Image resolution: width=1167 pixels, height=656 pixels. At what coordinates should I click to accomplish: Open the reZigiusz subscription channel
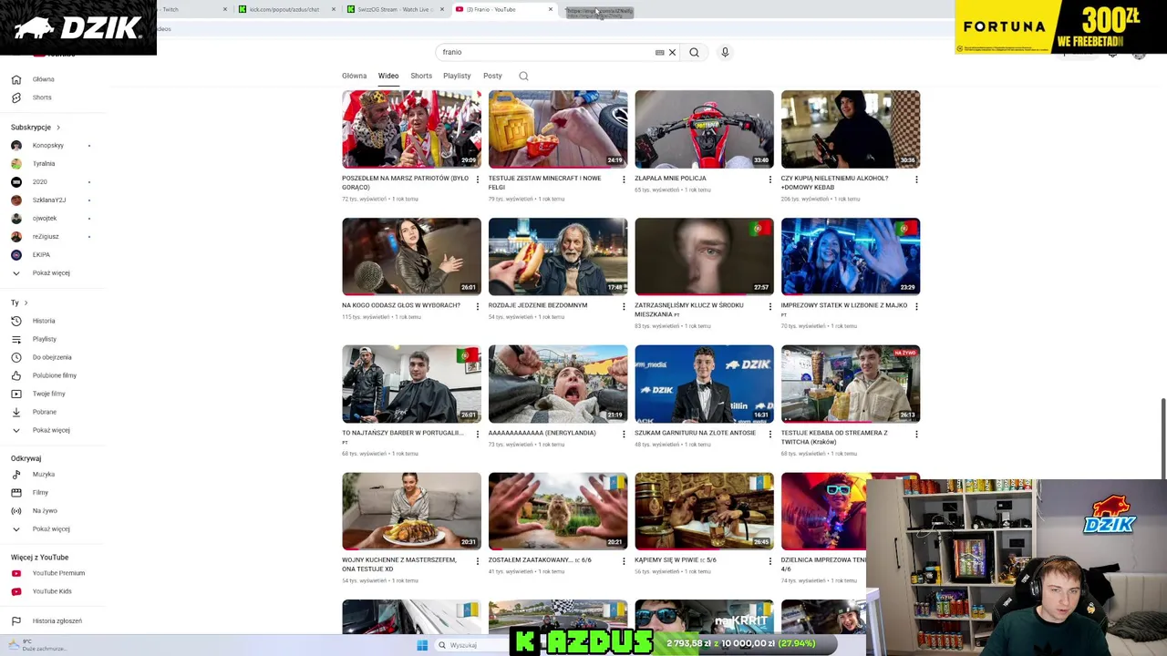46,236
